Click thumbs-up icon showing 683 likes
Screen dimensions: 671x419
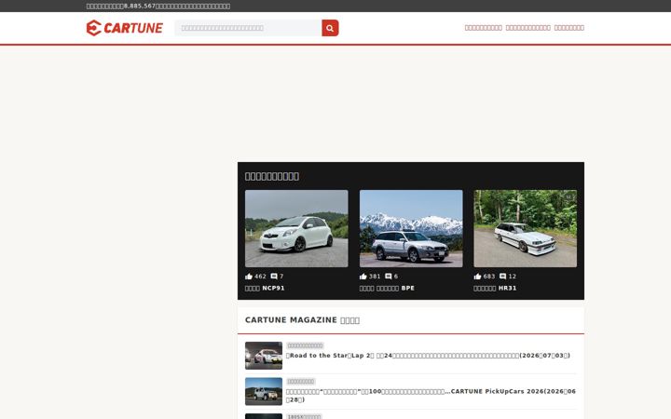click(477, 277)
